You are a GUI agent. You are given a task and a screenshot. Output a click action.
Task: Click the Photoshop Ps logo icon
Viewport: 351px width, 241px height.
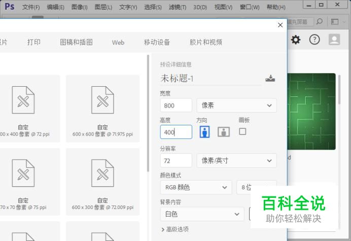tap(10, 7)
